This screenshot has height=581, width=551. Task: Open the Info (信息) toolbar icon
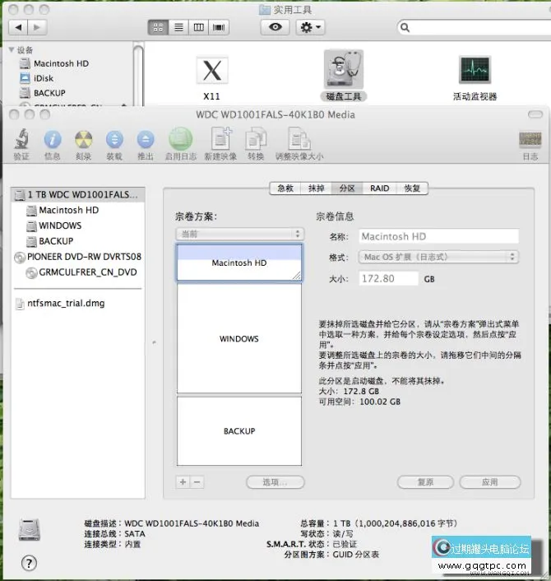(52, 140)
